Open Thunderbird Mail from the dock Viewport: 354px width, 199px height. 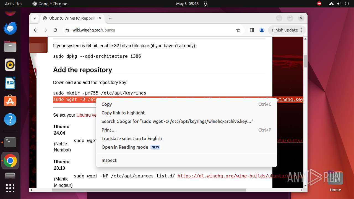point(10,28)
